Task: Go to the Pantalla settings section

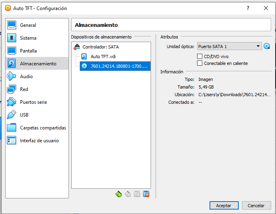Action: pos(28,51)
